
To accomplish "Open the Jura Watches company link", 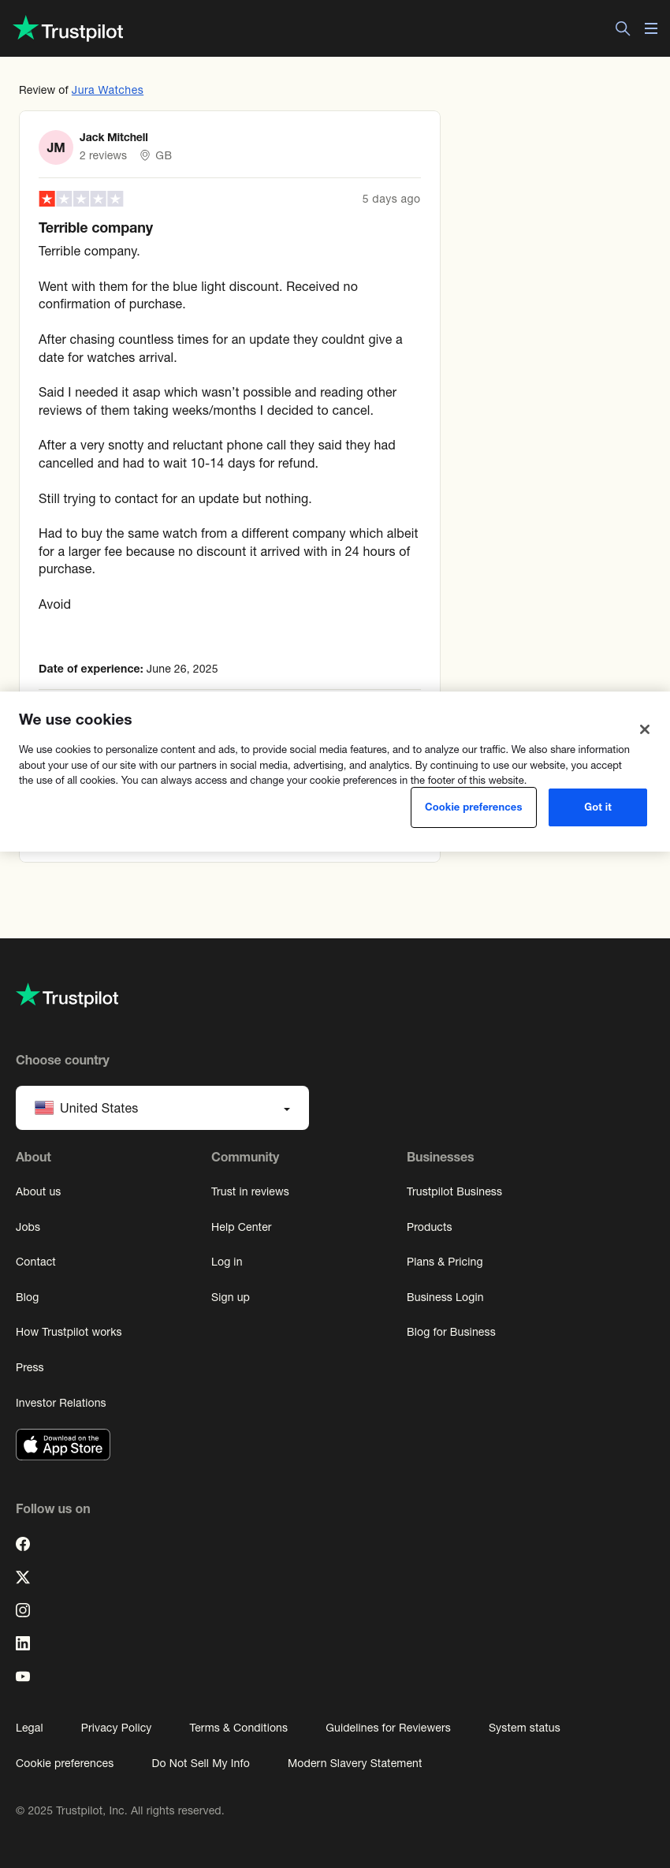I will (107, 90).
